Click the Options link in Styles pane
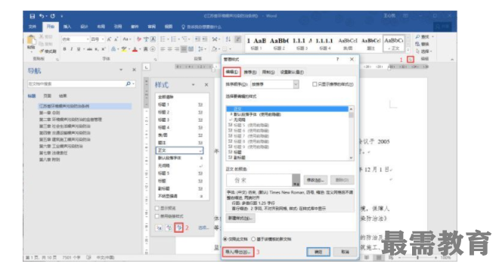The height and width of the screenshot is (273, 496). pos(203,228)
